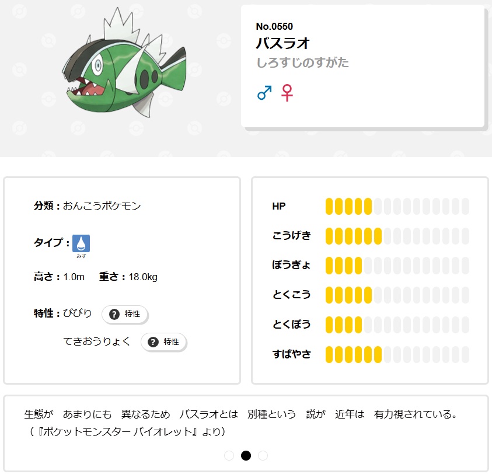The width and height of the screenshot is (492, 474).
Task: Click the HP stat gauge bar
Action: (x=397, y=206)
